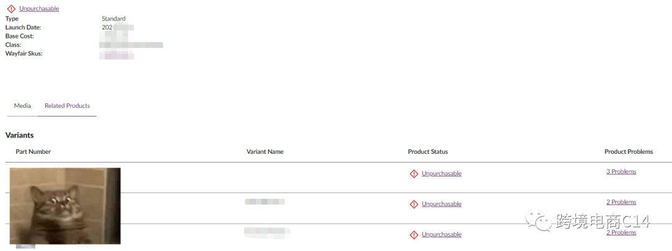The height and width of the screenshot is (251, 672).
Task: Click the warning diamond icon in the third variant row
Action: click(x=414, y=235)
